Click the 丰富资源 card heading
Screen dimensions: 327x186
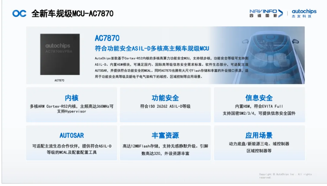165,135
